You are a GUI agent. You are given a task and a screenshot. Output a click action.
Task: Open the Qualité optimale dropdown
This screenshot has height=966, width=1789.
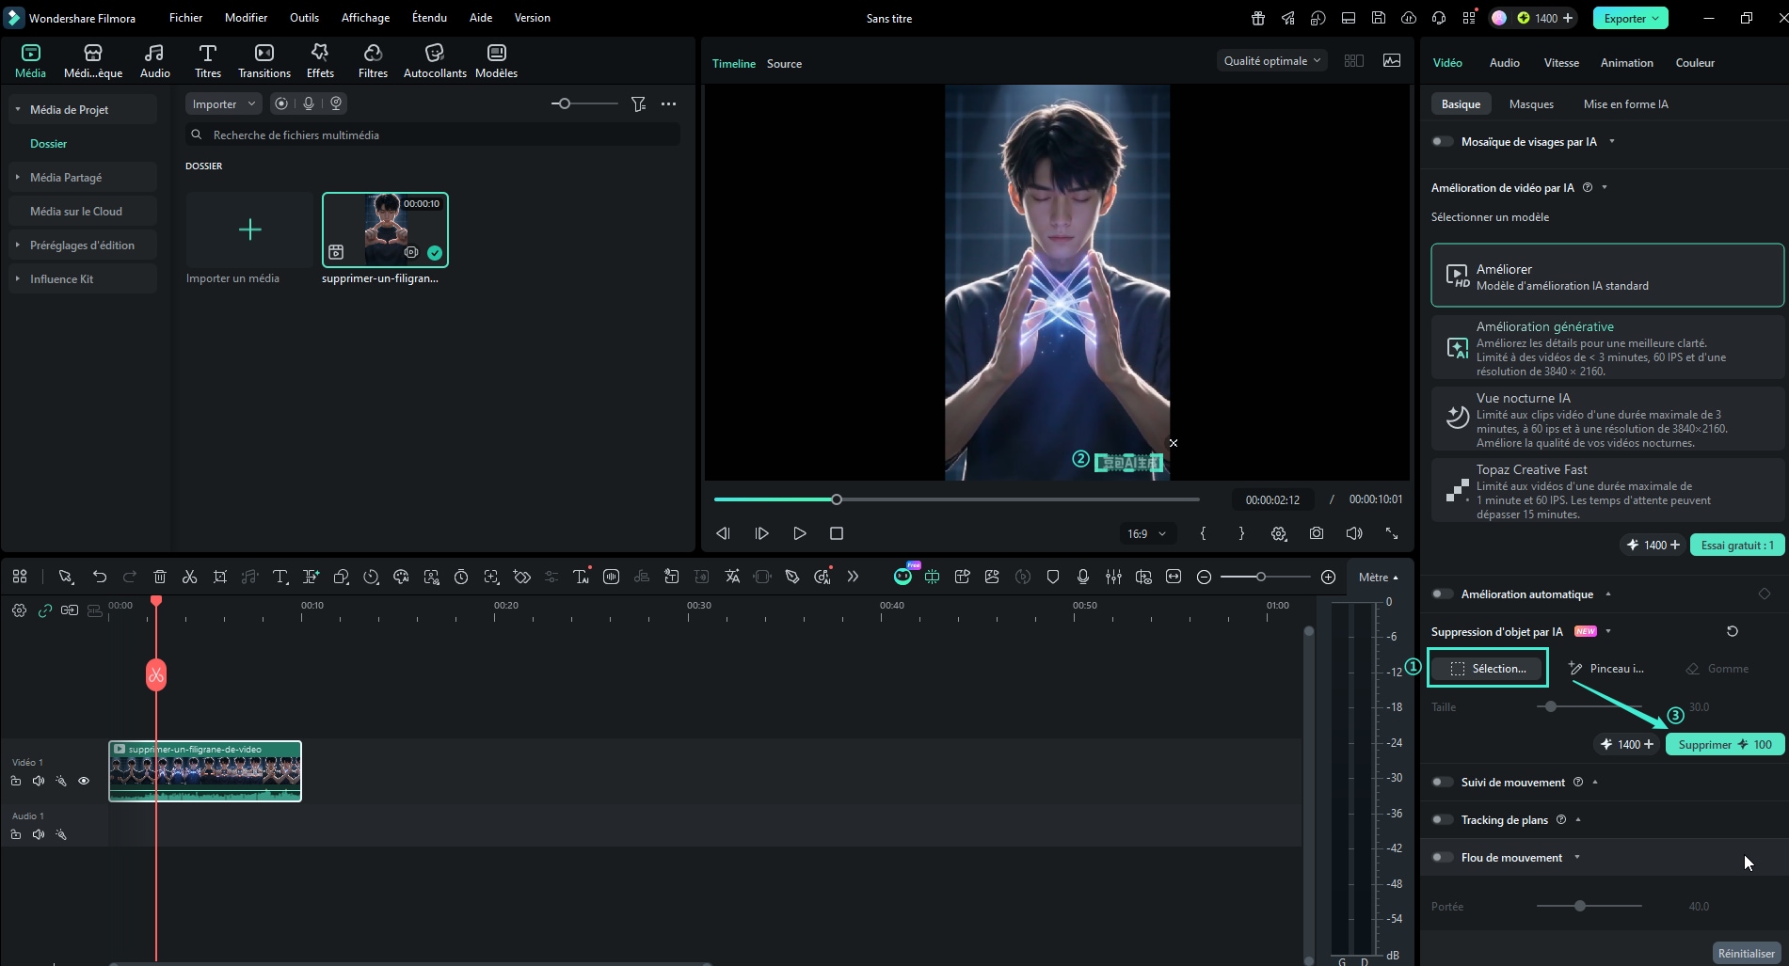pyautogui.click(x=1271, y=61)
